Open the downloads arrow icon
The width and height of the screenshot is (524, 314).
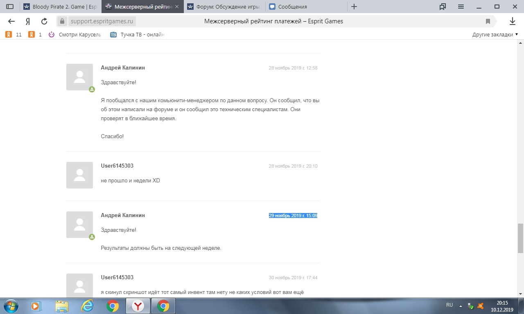click(512, 21)
